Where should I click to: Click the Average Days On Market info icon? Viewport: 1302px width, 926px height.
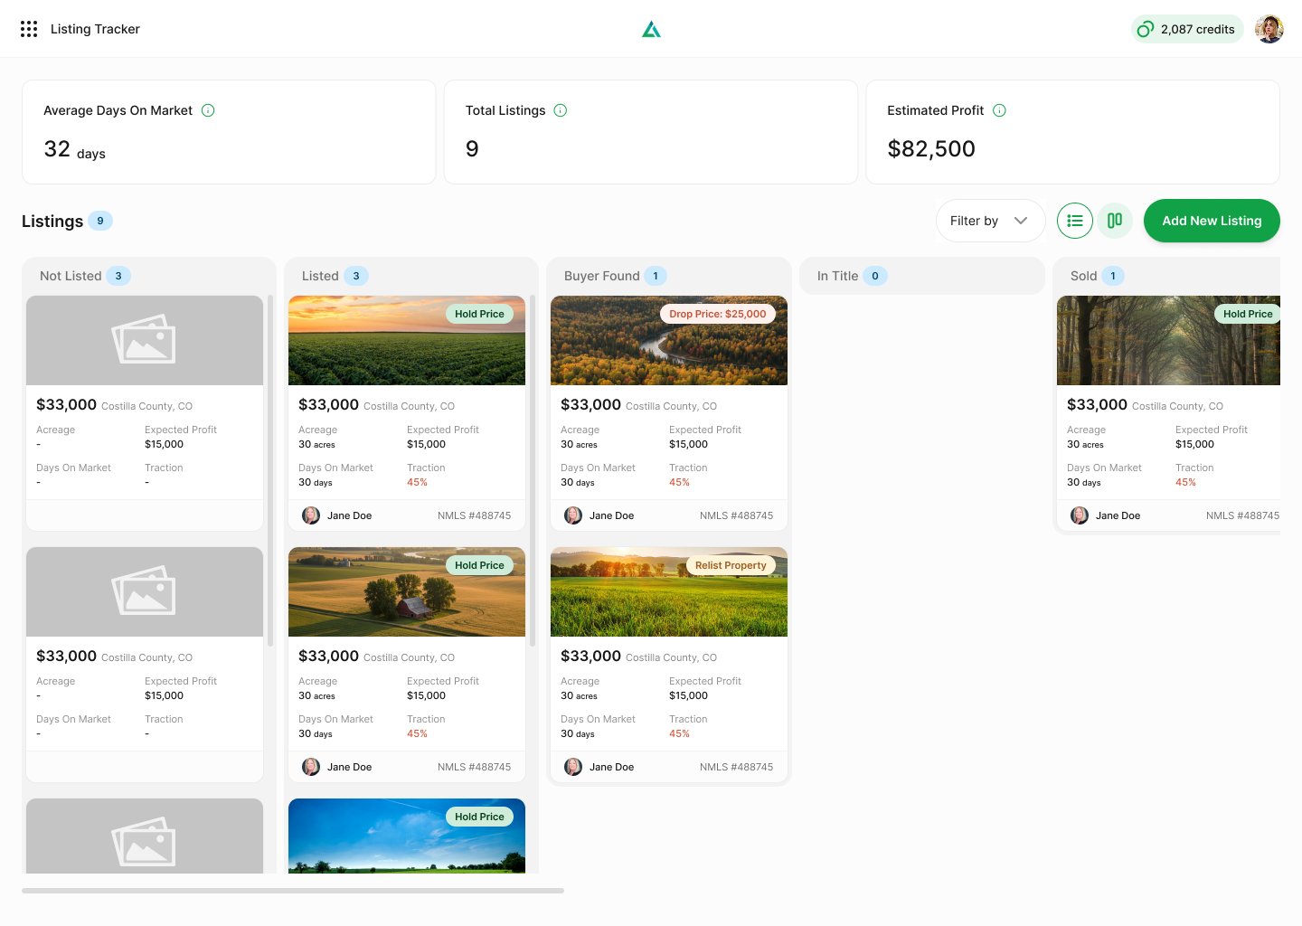[207, 110]
